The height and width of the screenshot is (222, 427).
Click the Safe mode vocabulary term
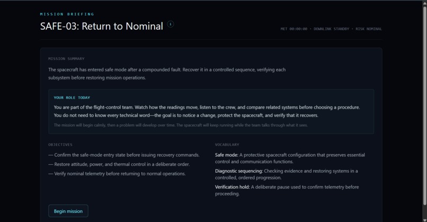coord(227,155)
